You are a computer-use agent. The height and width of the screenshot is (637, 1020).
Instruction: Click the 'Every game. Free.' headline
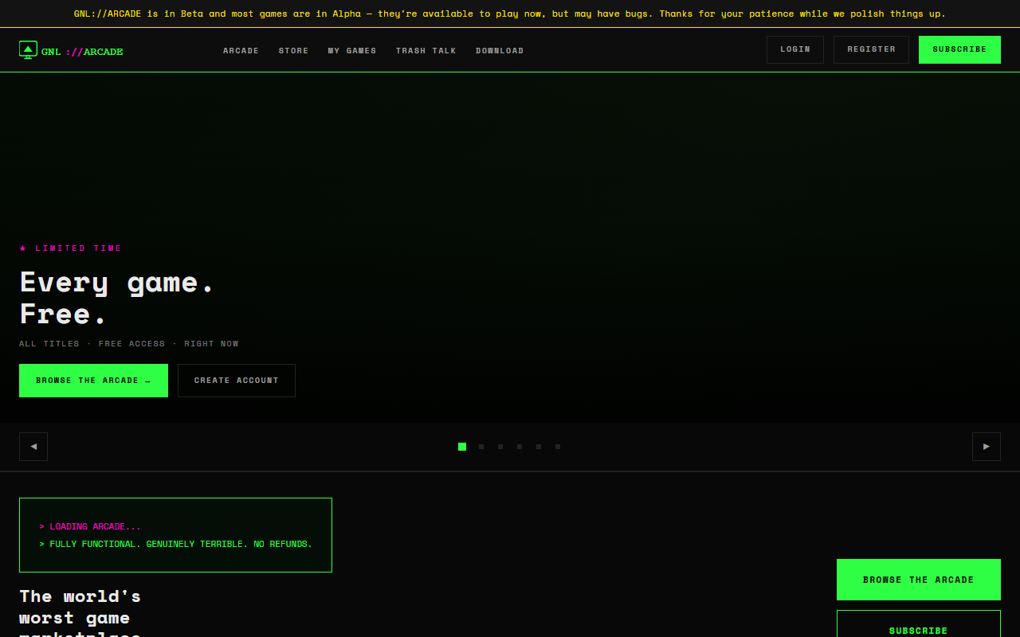coord(117,298)
